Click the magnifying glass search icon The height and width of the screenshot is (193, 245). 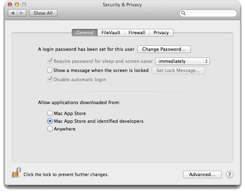(183, 13)
